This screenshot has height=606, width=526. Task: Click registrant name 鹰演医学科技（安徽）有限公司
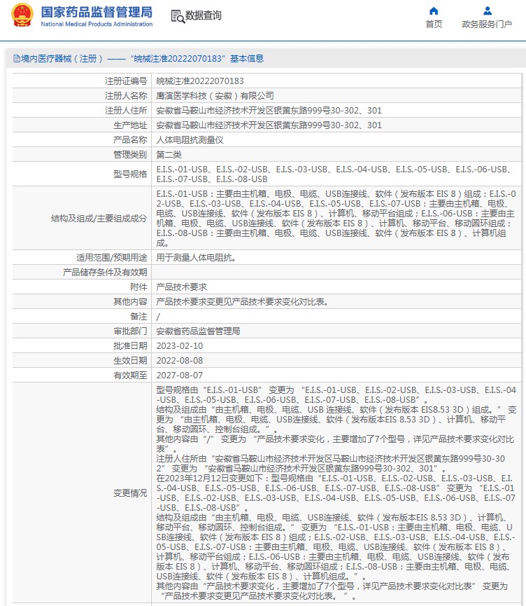(x=215, y=96)
